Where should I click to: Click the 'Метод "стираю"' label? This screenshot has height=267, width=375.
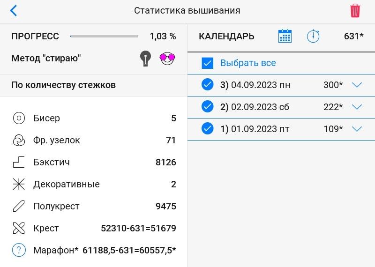(x=46, y=59)
